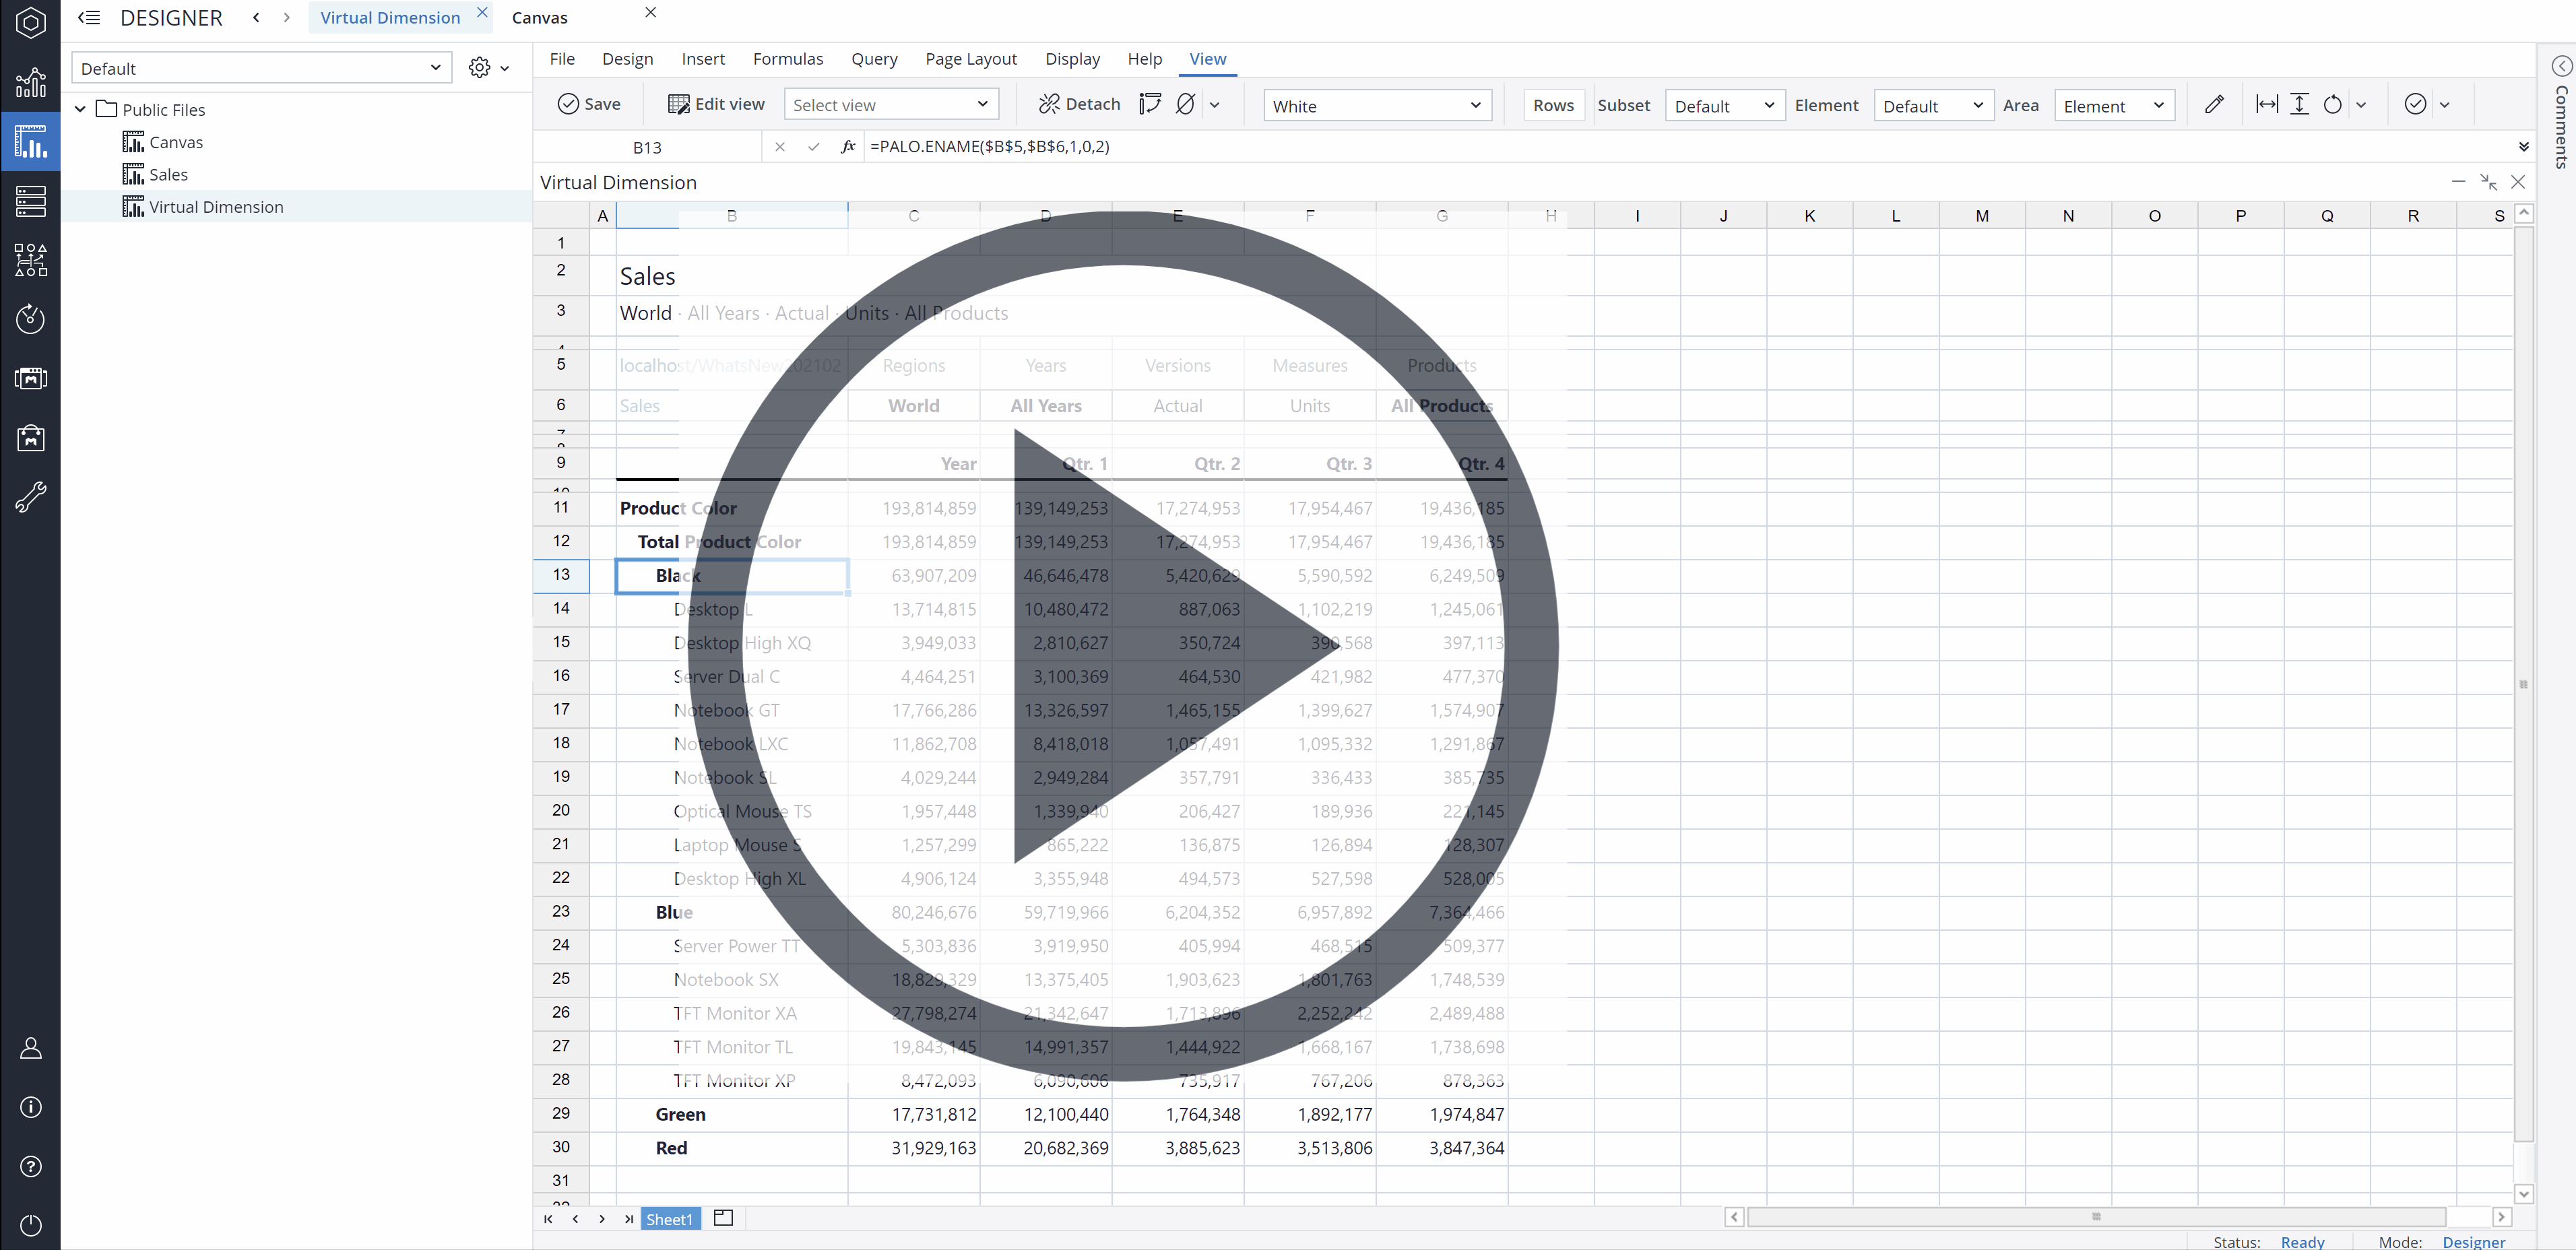This screenshot has height=1250, width=2576.
Task: Select the Sheet1 sheet tab
Action: 669,1218
